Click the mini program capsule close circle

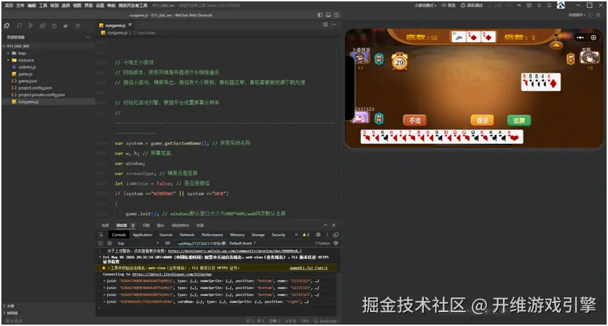593,38
